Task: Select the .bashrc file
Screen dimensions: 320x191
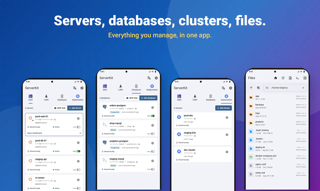Action: point(277,140)
